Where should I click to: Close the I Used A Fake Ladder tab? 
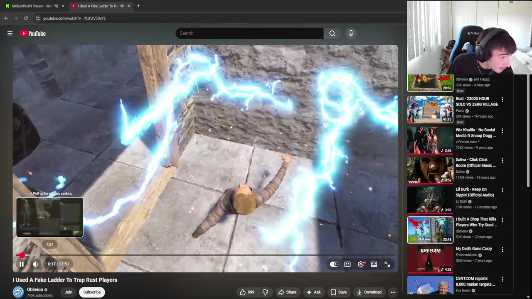pyautogui.click(x=128, y=6)
